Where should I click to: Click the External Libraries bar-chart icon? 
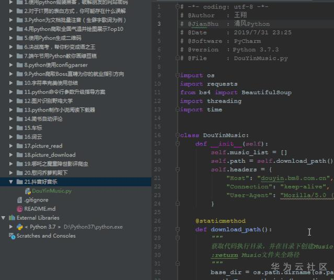pos(12,218)
